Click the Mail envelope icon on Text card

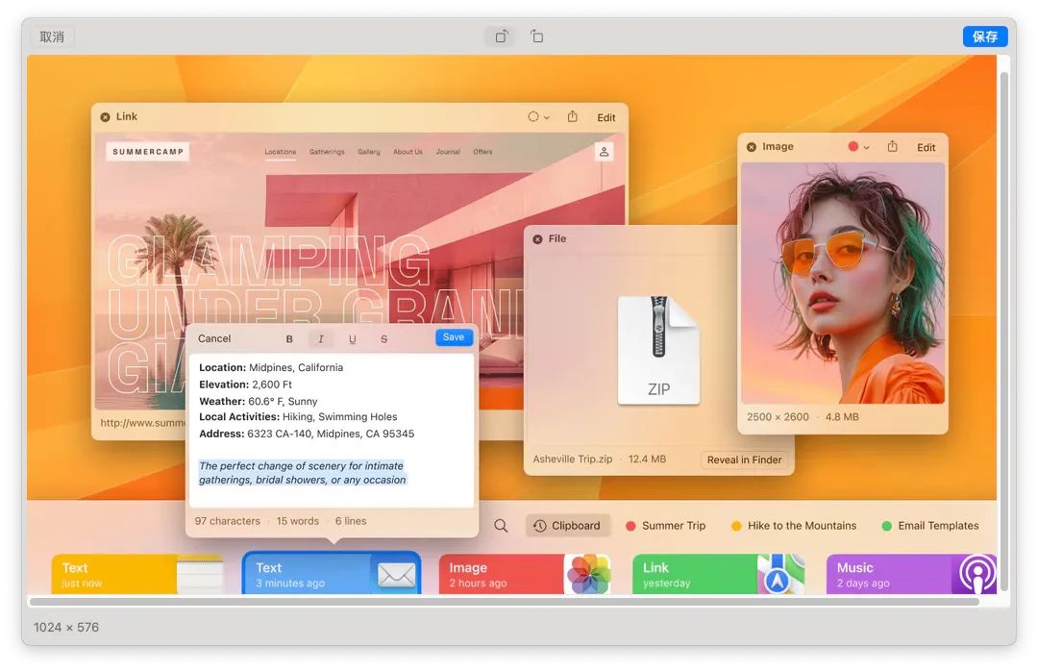(396, 575)
